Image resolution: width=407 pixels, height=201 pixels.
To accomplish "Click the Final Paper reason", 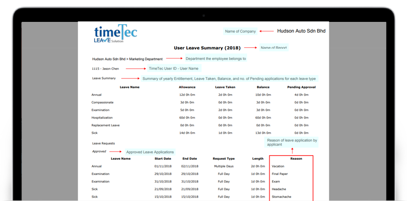I will point(280,174).
